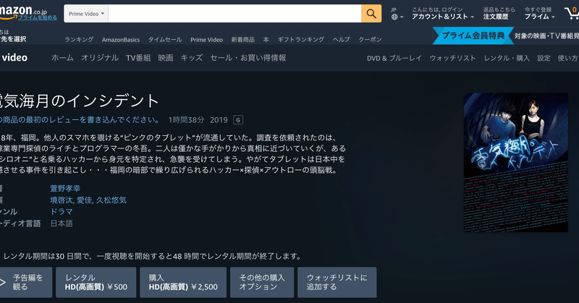Click the 2019 release year text
This screenshot has height=303, width=579.
tap(219, 120)
